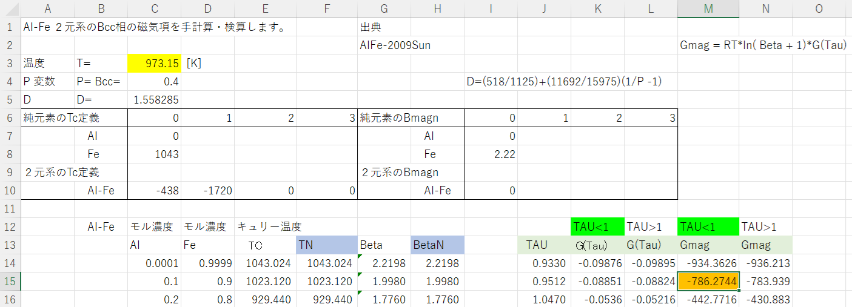Image resolution: width=852 pixels, height=307 pixels.
Task: Select the blue TN header cell
Action: (327, 245)
